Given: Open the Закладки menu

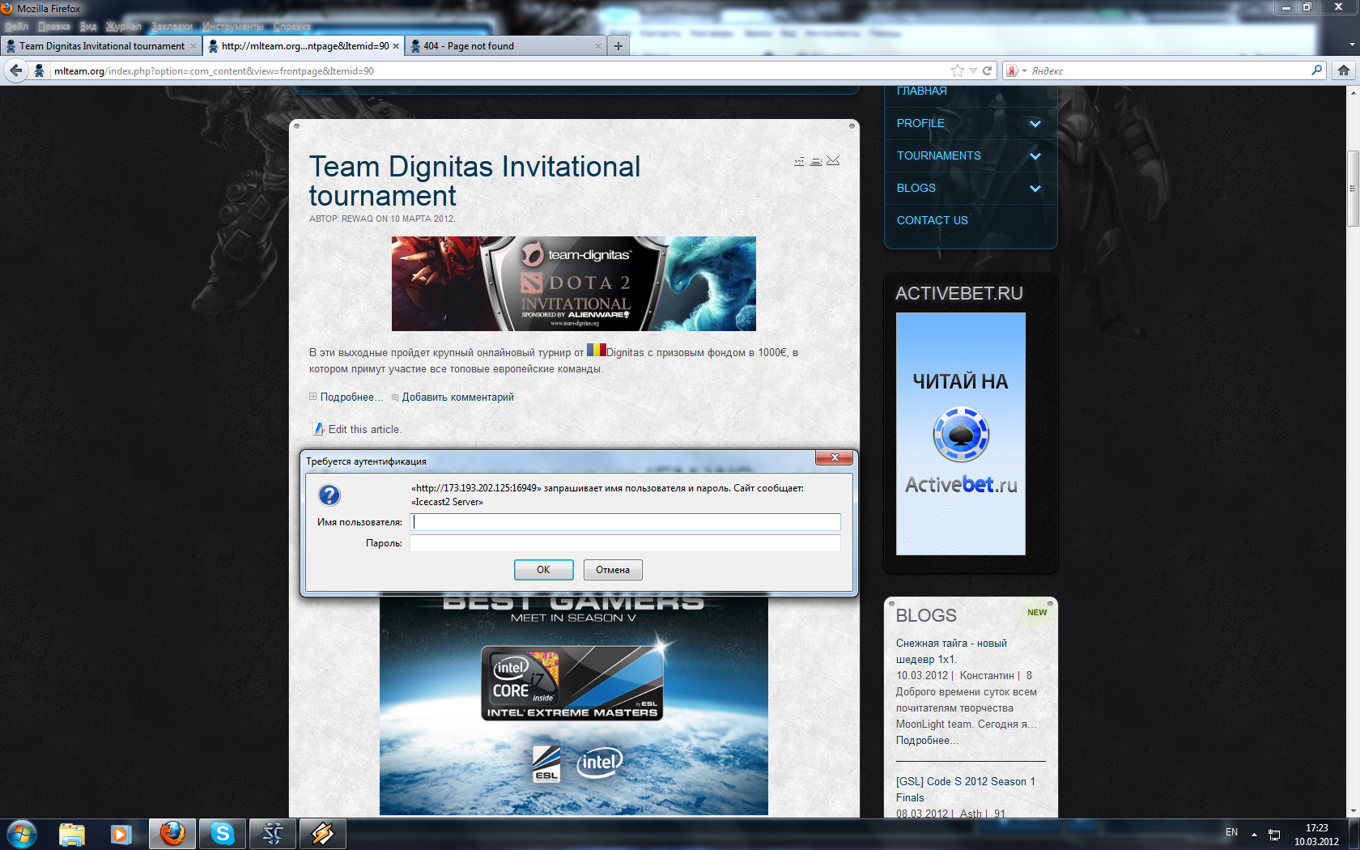Looking at the screenshot, I should point(172,27).
